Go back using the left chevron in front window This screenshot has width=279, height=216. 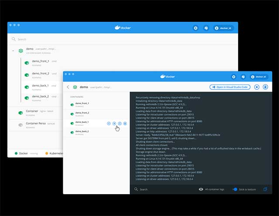[x=68, y=87]
